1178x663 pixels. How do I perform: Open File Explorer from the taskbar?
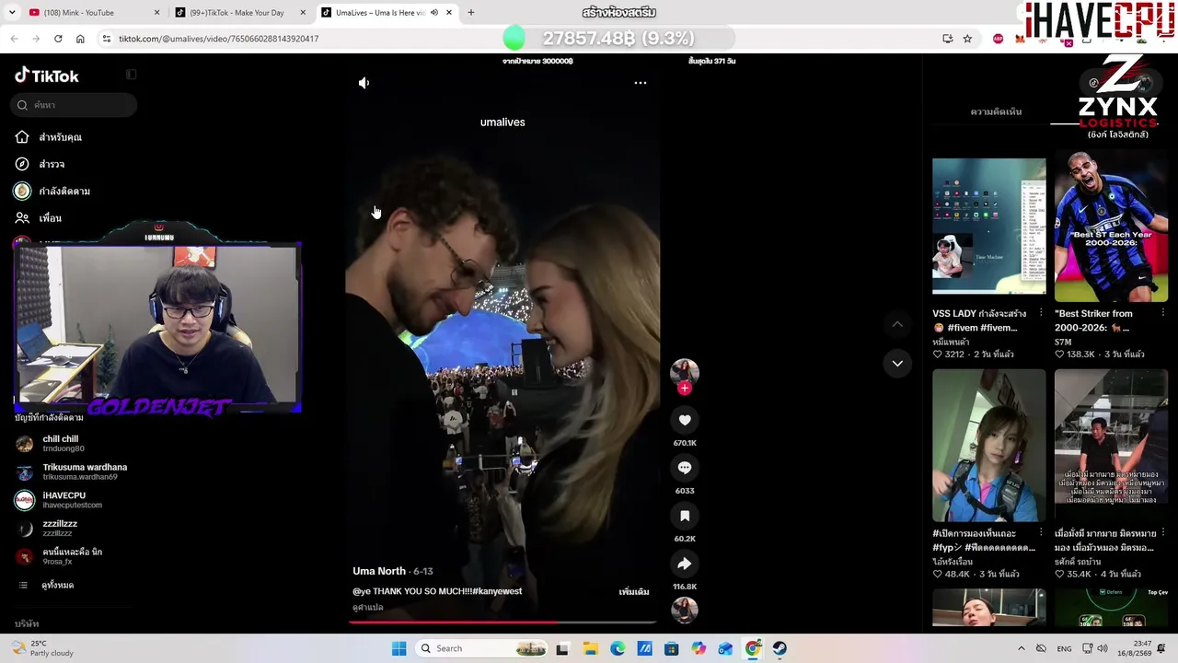(590, 648)
